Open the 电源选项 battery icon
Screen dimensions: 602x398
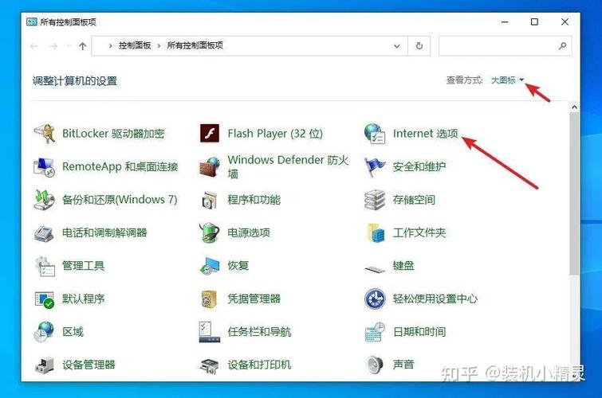click(210, 232)
